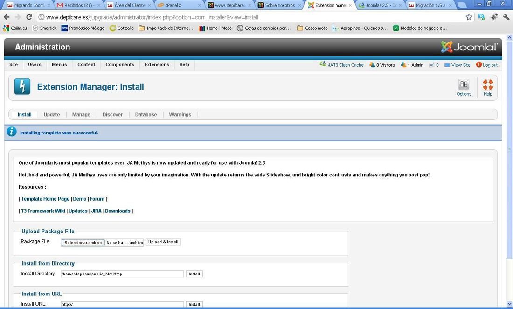Screen dimensions: 513x309
Task: Click the 0 Visitors status item
Action: point(382,65)
